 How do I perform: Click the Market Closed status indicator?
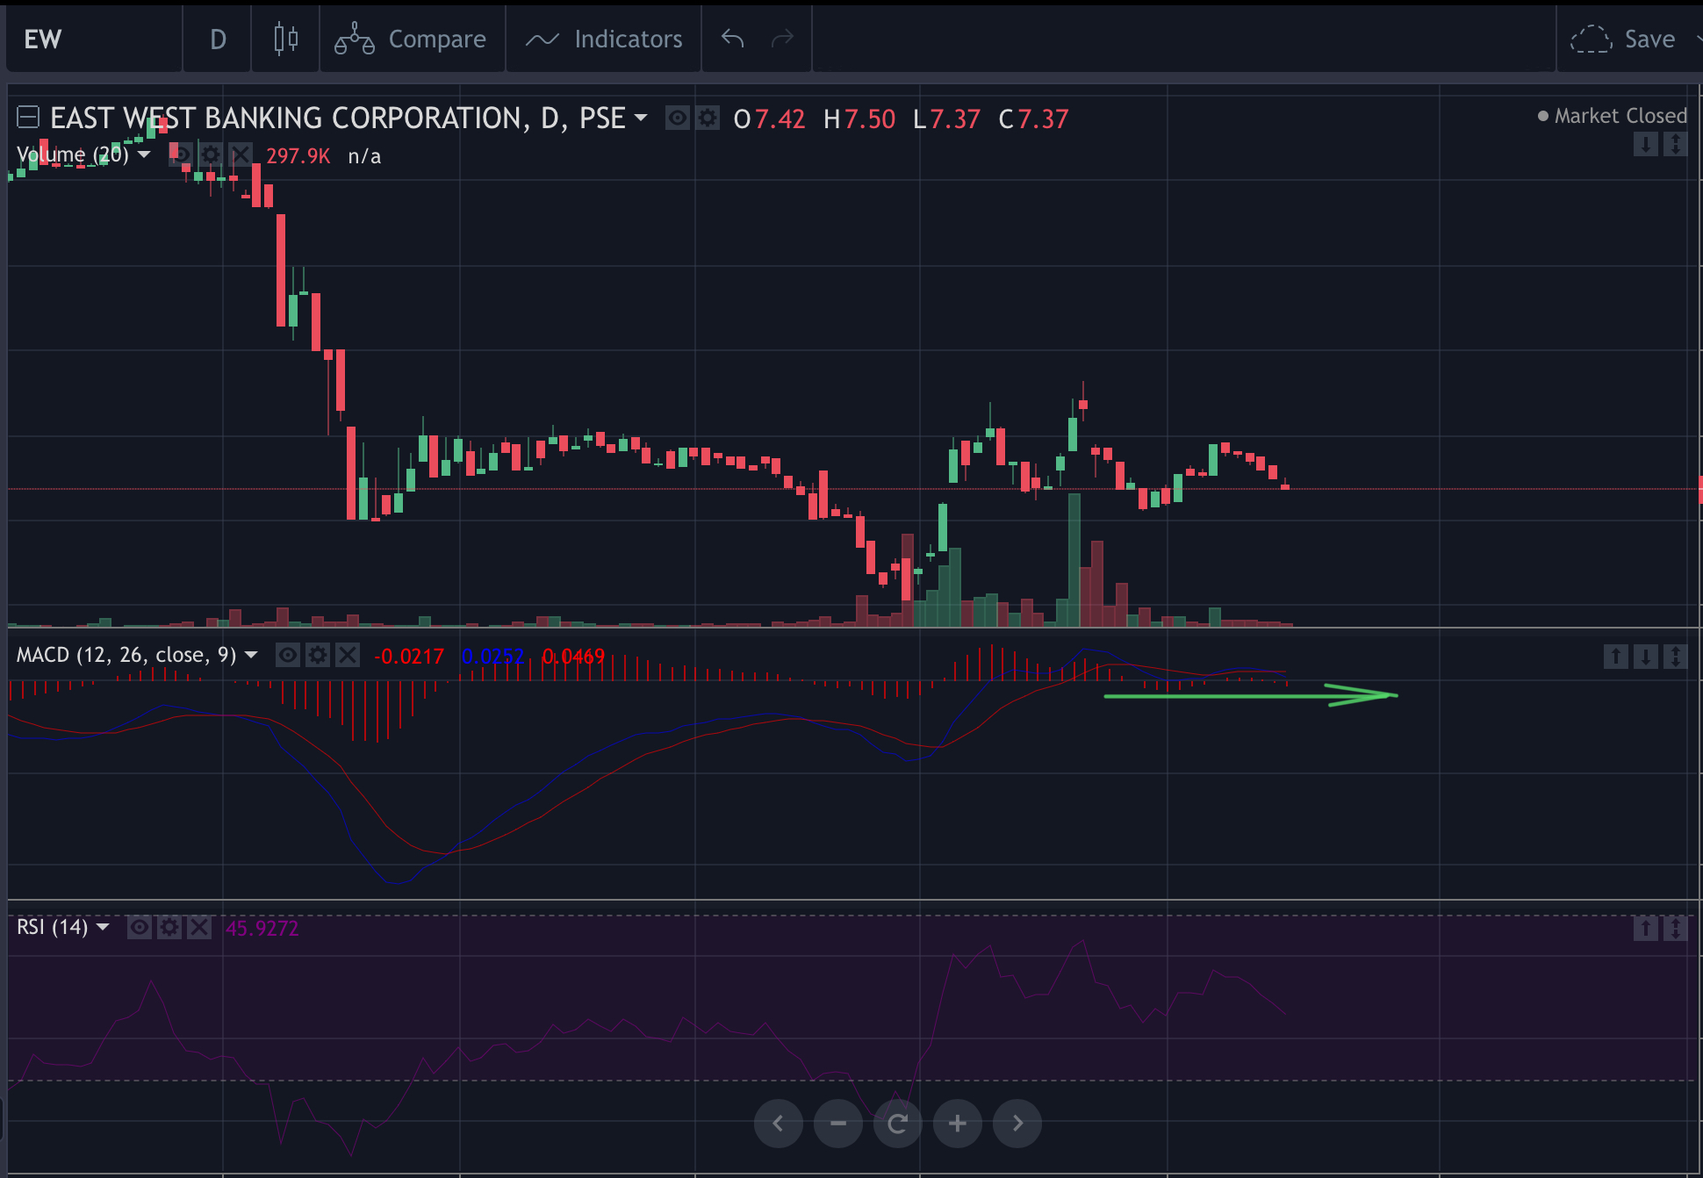pyautogui.click(x=1613, y=116)
